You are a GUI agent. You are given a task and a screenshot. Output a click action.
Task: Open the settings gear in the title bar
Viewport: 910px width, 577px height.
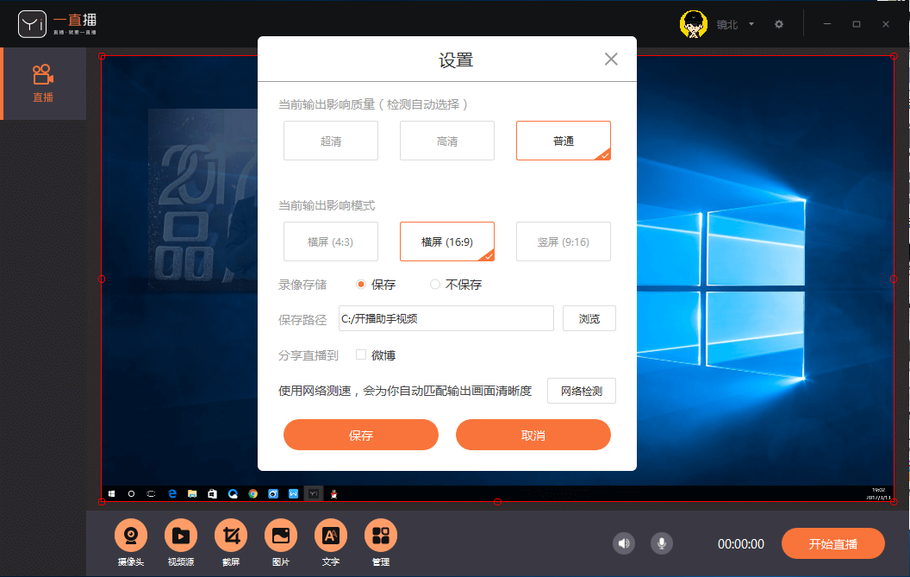click(779, 24)
